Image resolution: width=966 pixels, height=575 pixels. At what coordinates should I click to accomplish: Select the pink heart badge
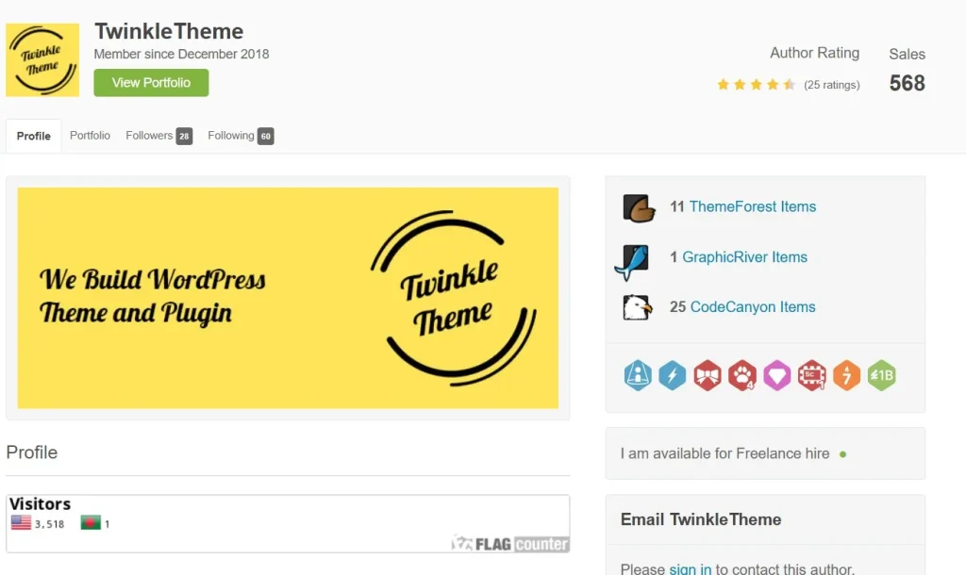(777, 375)
